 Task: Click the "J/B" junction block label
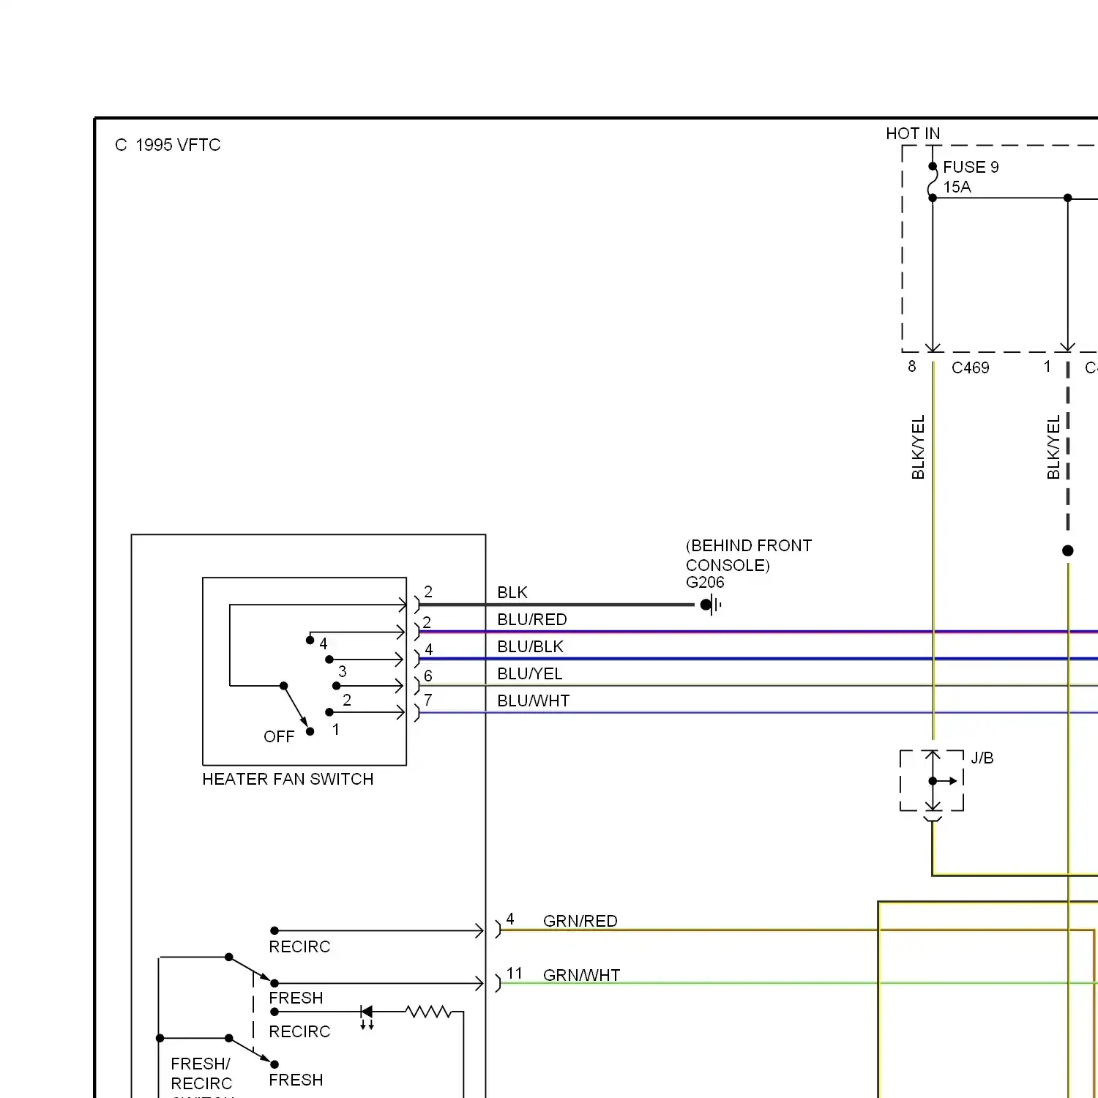click(982, 758)
